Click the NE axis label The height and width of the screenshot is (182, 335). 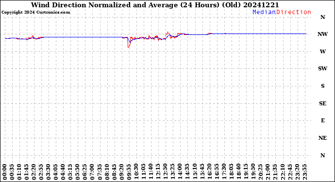[322, 138]
